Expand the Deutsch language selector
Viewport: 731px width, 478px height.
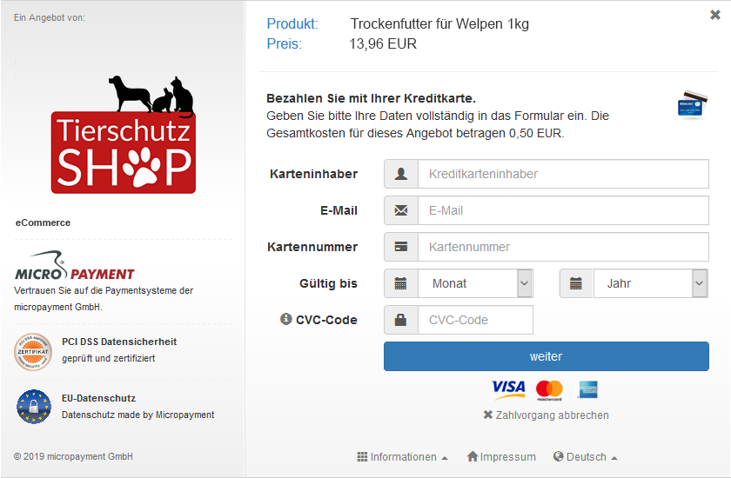(585, 457)
